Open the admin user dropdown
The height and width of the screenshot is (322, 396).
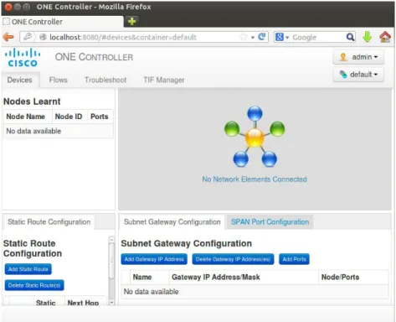click(358, 57)
